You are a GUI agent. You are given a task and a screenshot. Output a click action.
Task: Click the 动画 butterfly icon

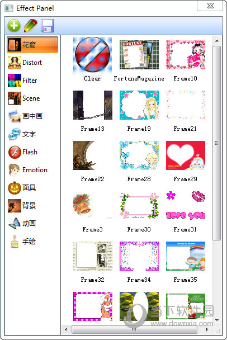click(x=15, y=224)
